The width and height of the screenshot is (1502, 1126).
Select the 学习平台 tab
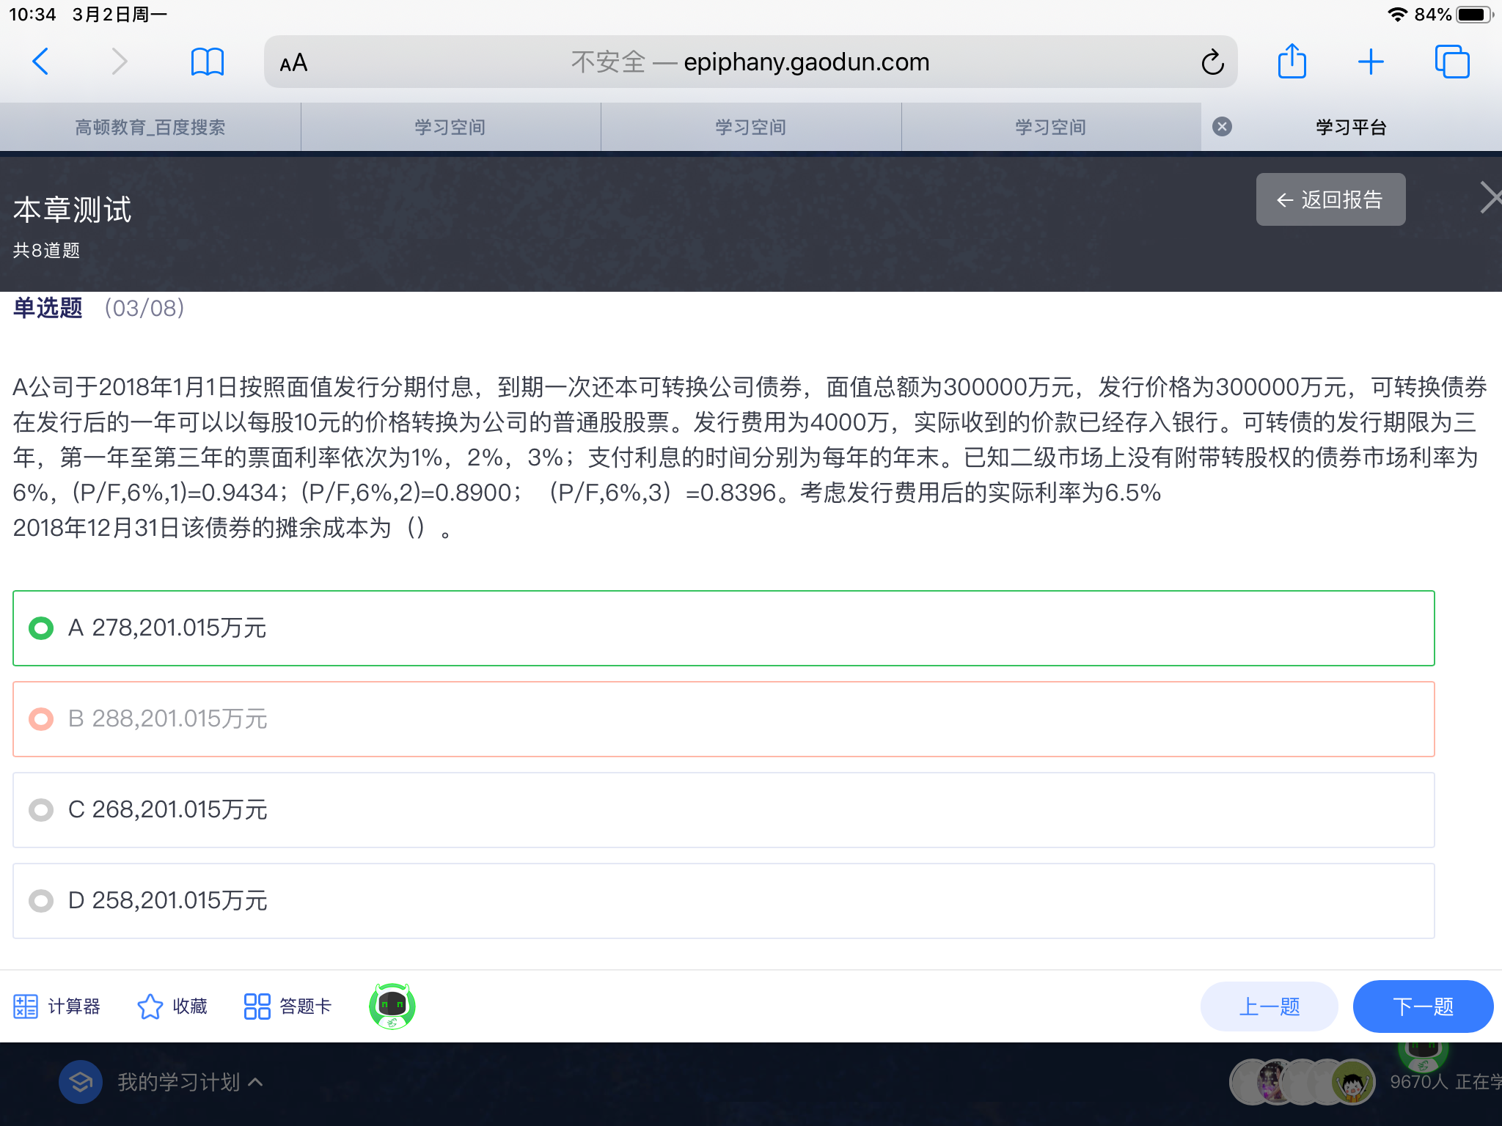(1352, 127)
